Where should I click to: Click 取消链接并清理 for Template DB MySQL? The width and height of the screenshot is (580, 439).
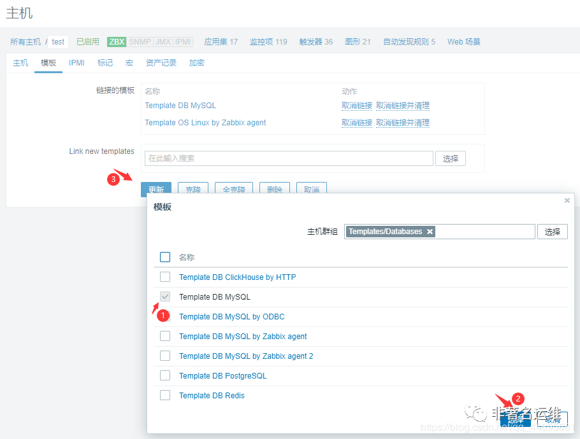(402, 106)
